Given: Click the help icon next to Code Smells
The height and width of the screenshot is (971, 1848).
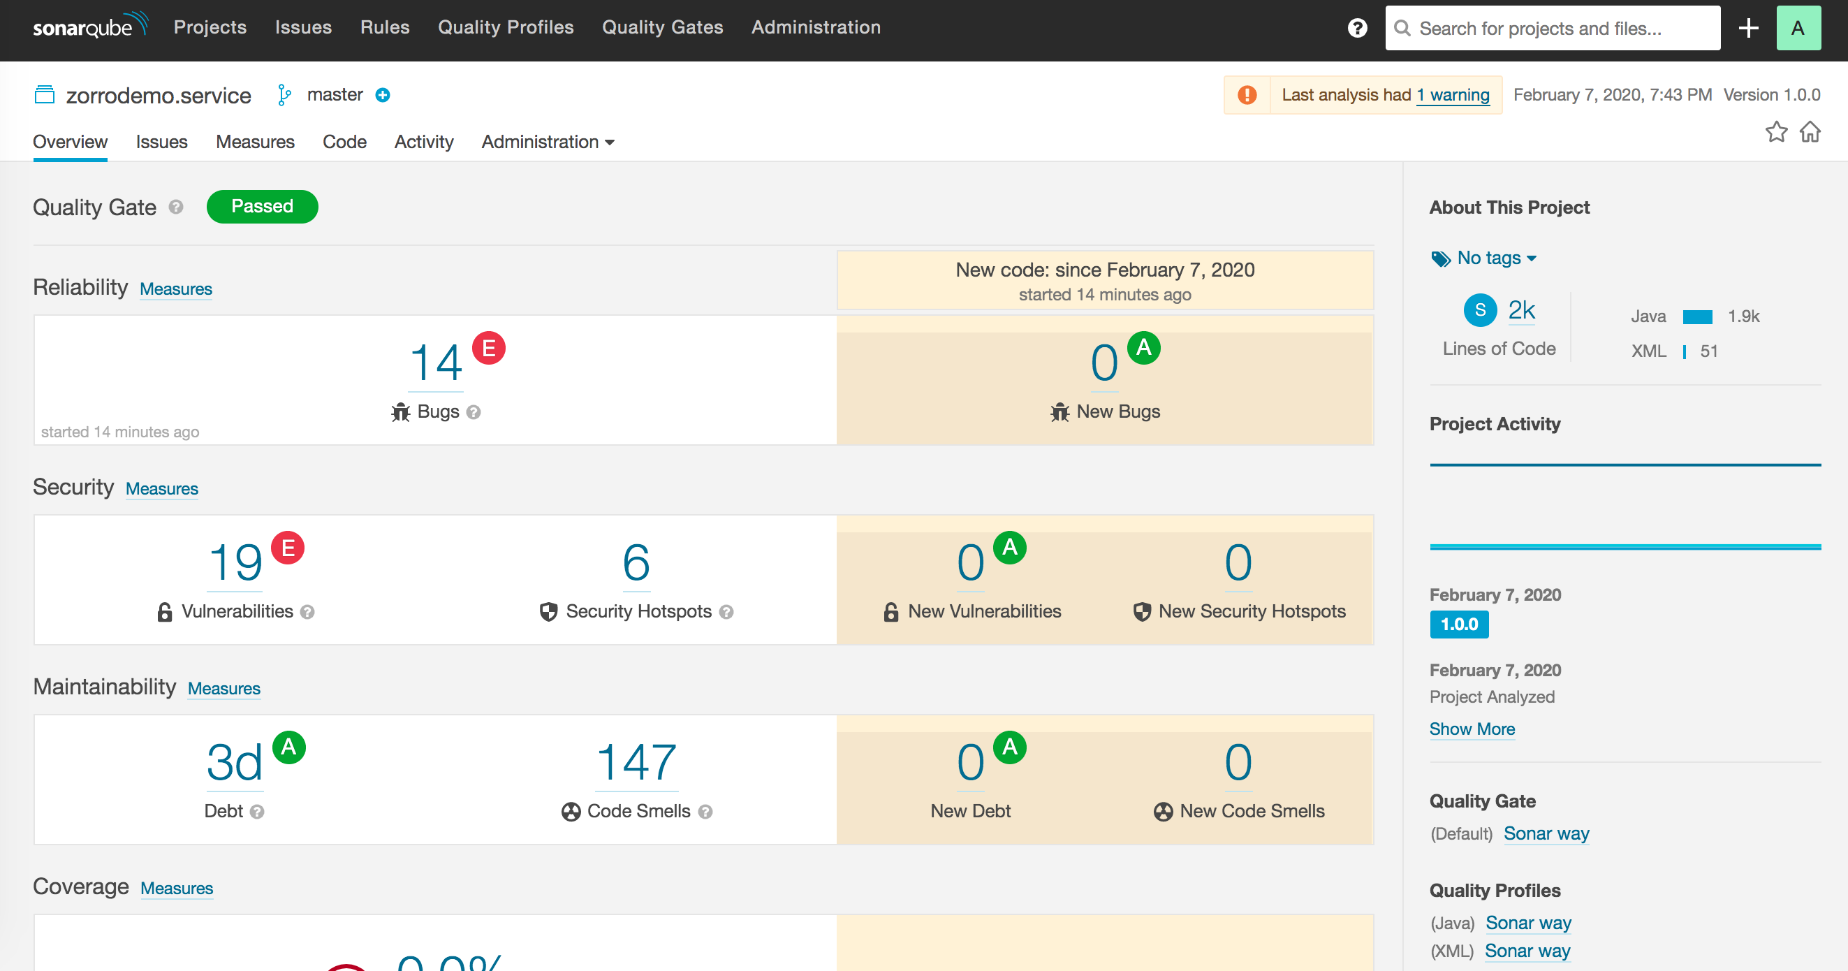Looking at the screenshot, I should pos(705,812).
